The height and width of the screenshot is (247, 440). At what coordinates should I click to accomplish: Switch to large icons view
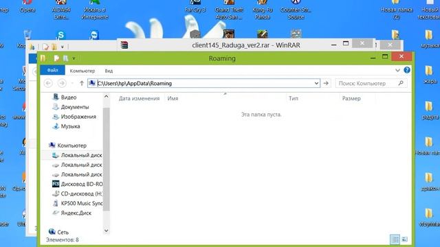[x=404, y=239]
